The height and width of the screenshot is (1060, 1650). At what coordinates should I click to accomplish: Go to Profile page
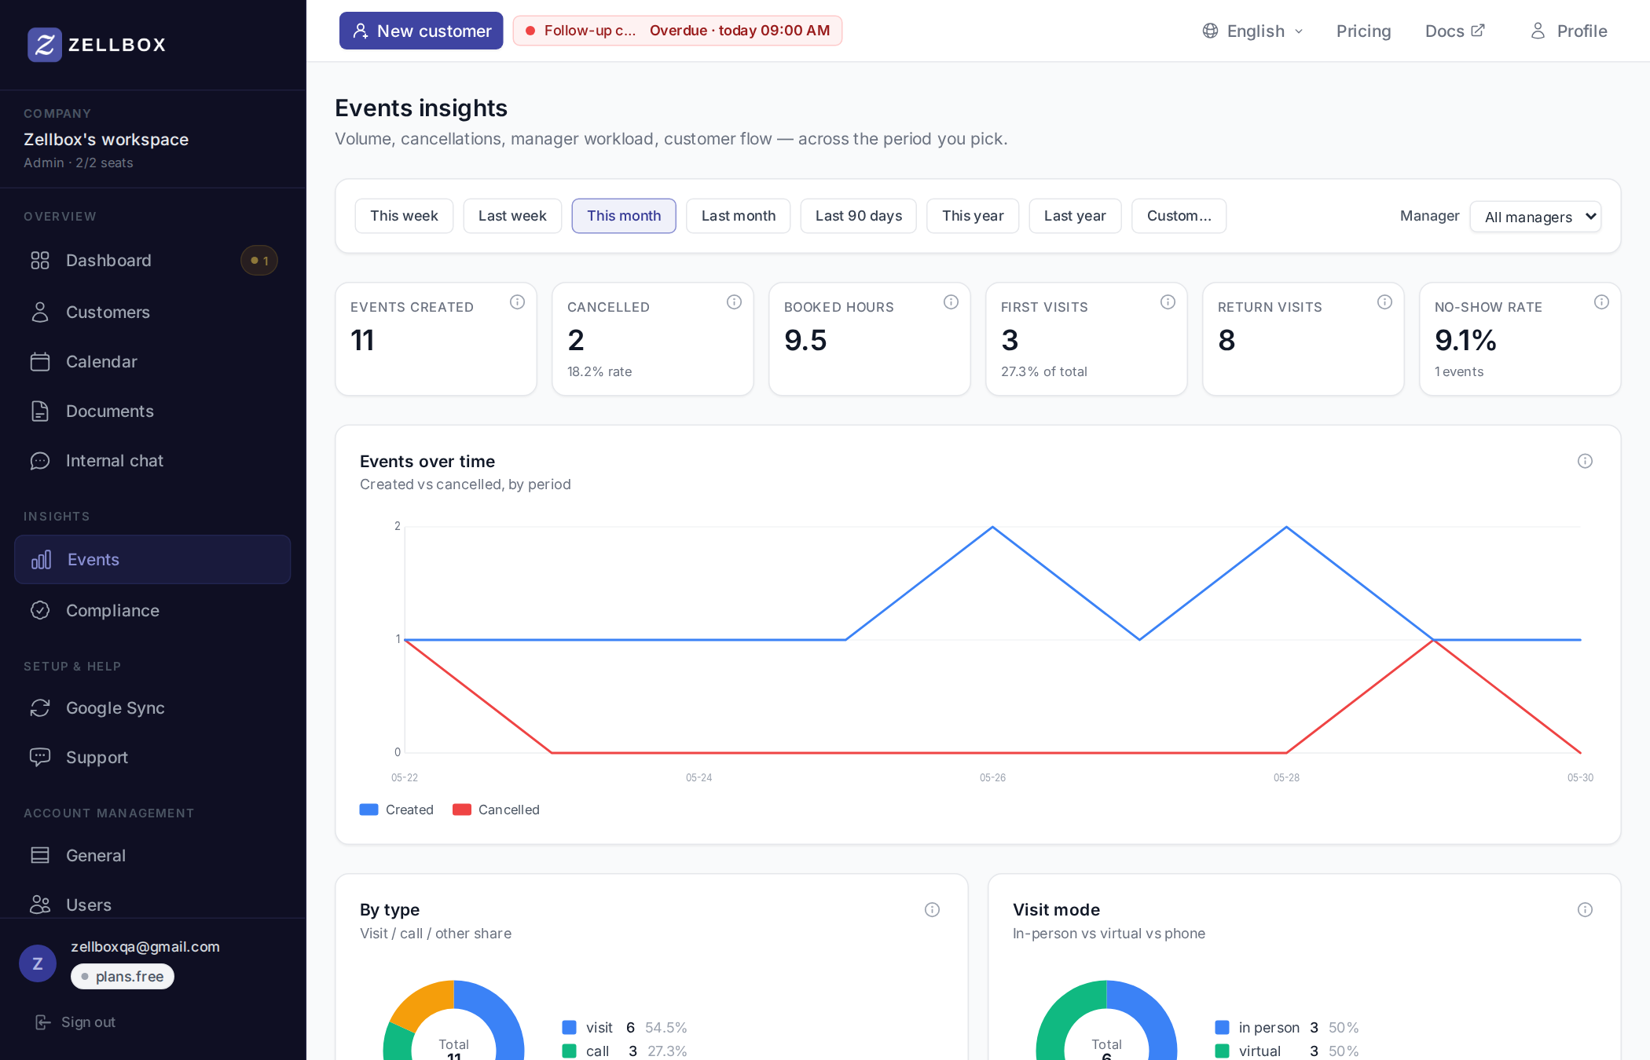pos(1568,31)
